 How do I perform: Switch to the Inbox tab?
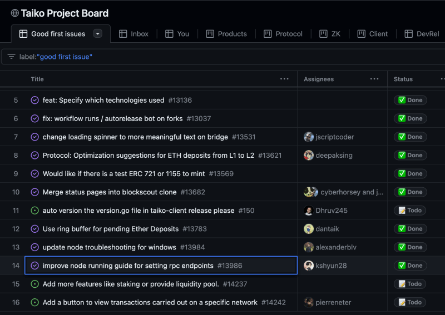point(133,34)
